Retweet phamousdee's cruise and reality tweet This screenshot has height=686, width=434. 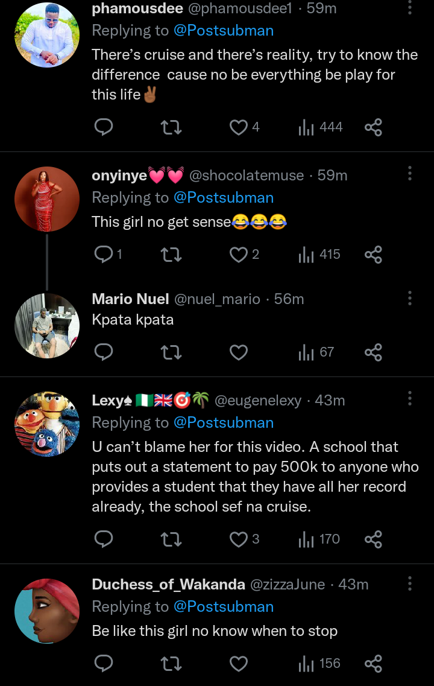(172, 127)
